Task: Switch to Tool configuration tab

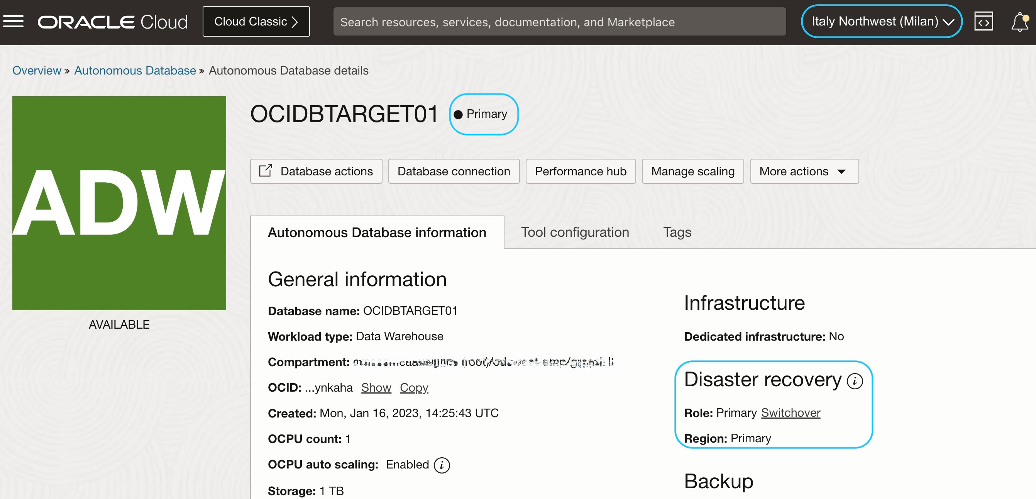Action: click(575, 232)
